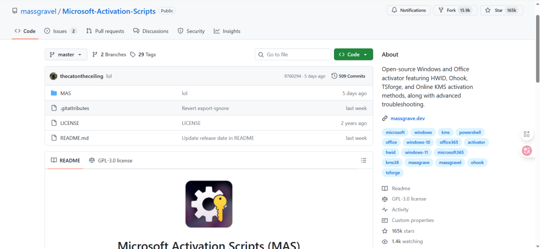
Task: Open the 2 Branches link
Action: pos(109,54)
